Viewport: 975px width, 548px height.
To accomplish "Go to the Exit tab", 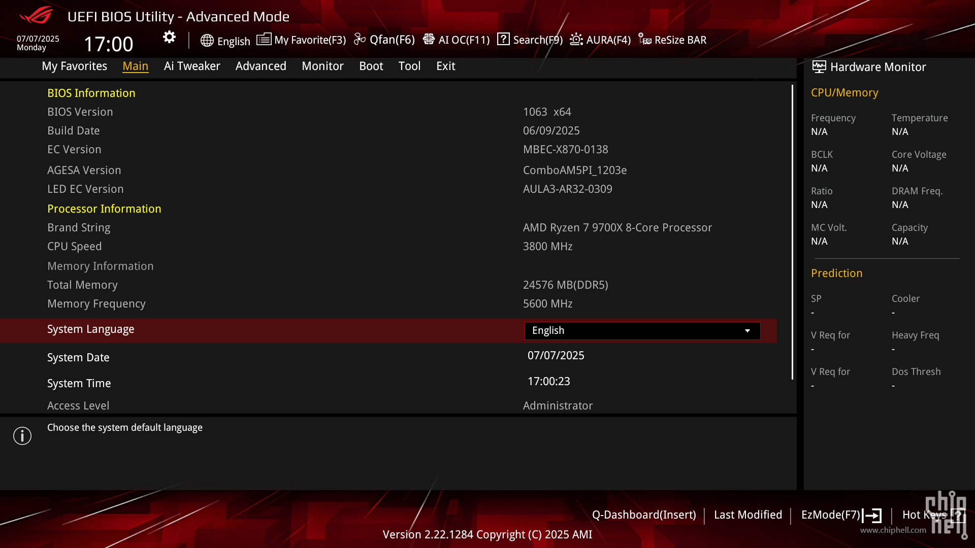I will point(445,66).
